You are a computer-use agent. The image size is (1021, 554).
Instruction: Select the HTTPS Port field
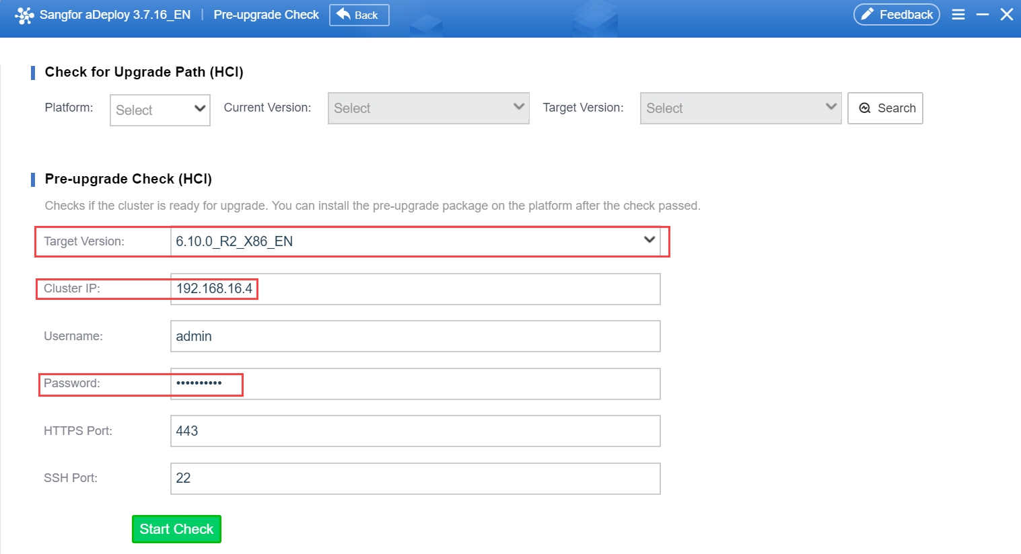click(415, 431)
